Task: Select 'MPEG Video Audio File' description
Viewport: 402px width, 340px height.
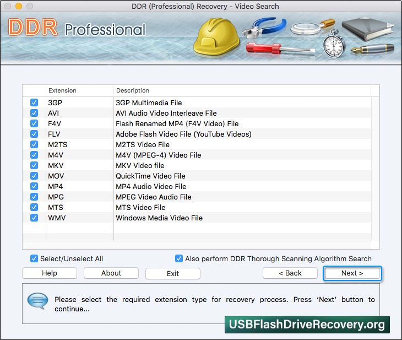Action: [154, 197]
